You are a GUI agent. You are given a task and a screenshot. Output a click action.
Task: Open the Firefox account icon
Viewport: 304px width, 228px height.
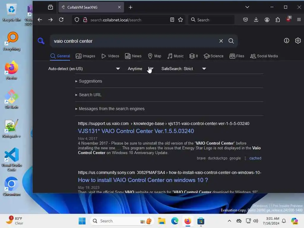click(x=267, y=20)
